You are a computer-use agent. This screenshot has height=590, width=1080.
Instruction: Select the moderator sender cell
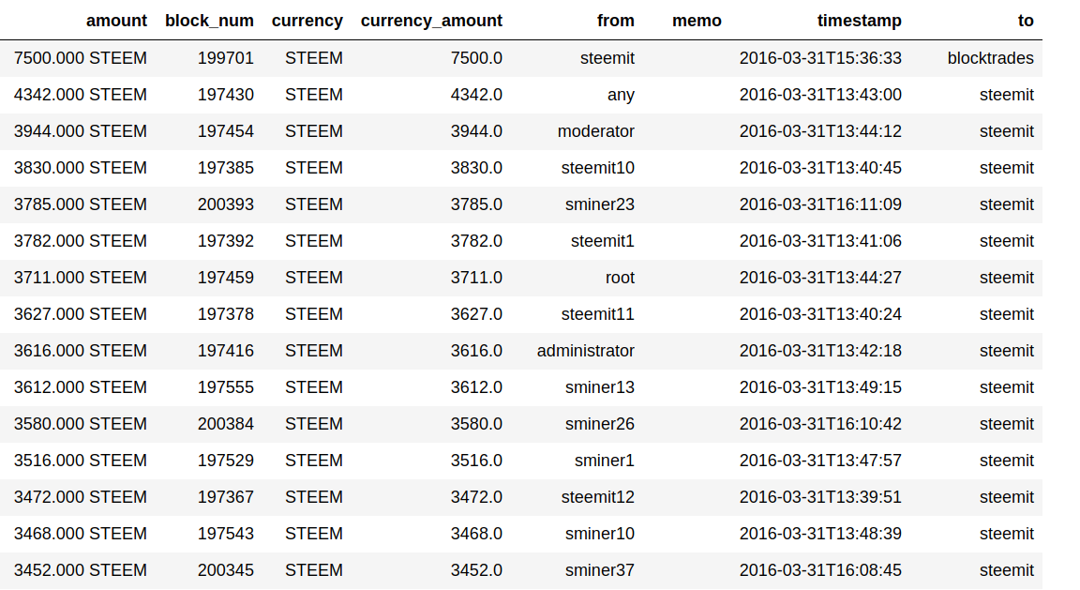[595, 131]
